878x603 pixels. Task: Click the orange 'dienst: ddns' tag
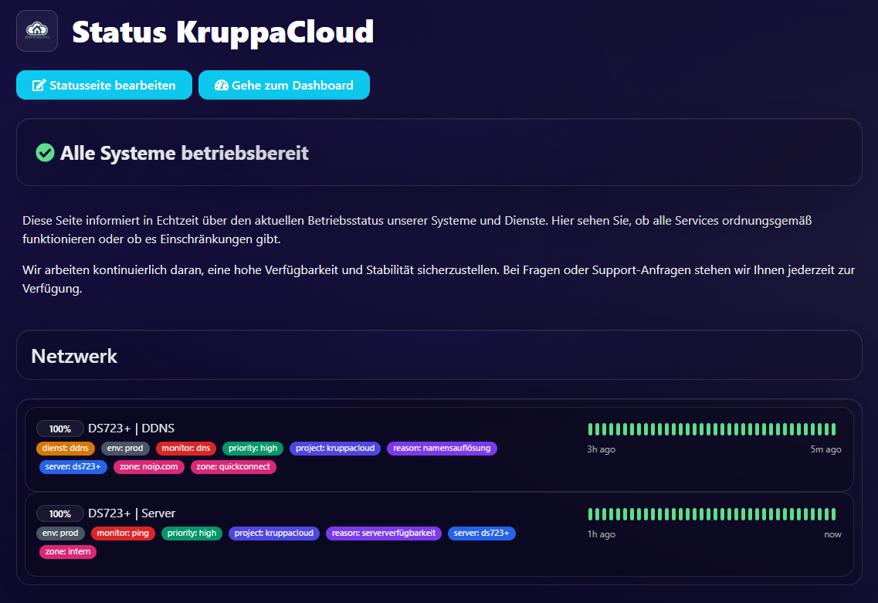point(66,448)
